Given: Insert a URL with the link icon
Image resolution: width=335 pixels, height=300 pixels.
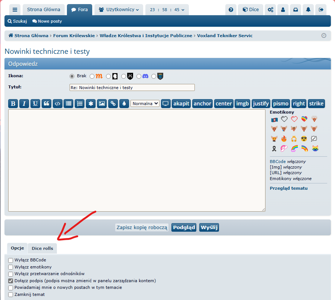Looking at the screenshot, I should [113, 104].
